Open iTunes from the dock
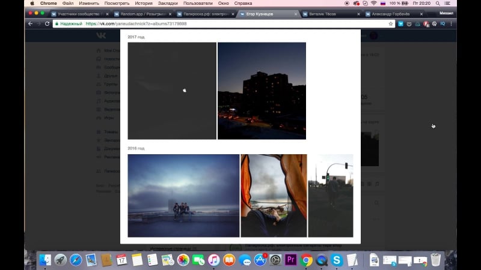 pos(213,260)
